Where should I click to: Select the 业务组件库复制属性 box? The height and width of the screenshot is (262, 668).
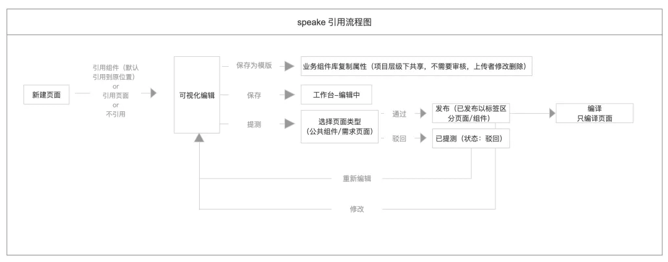pos(416,66)
